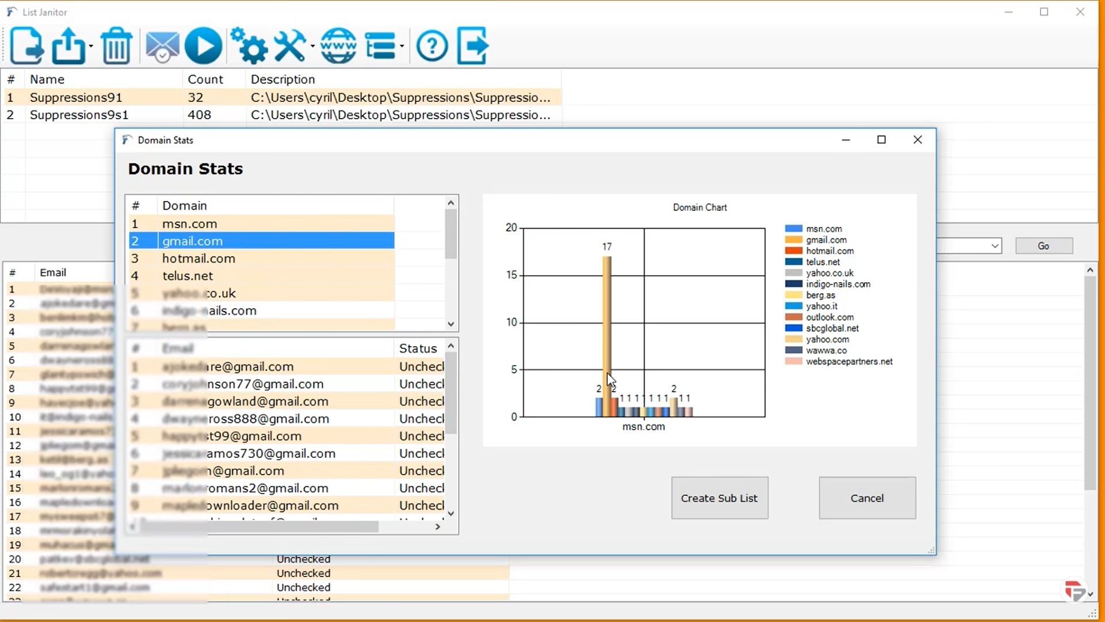Screen dimensions: 1105x622
Task: Click down arrow of domain list scrollbar
Action: click(451, 324)
